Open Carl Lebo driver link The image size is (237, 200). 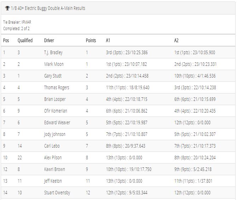(52, 146)
